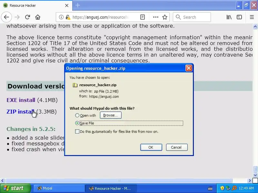Bookmark this page with the star icon
Image resolution: width=258 pixels, height=193 pixels.
(x=165, y=17)
